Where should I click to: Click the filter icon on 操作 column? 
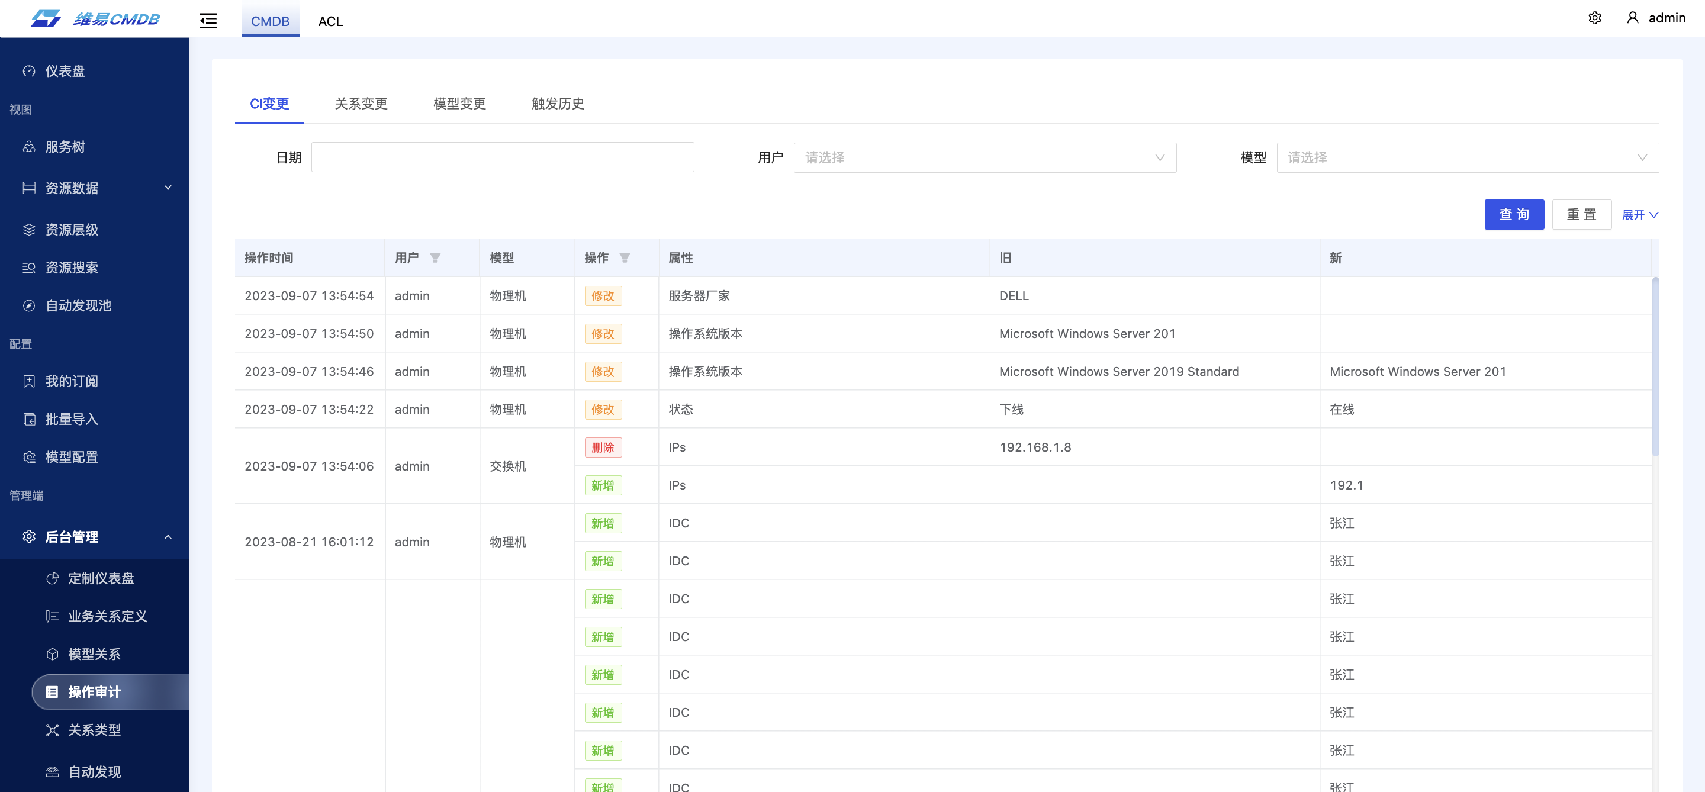(x=624, y=258)
